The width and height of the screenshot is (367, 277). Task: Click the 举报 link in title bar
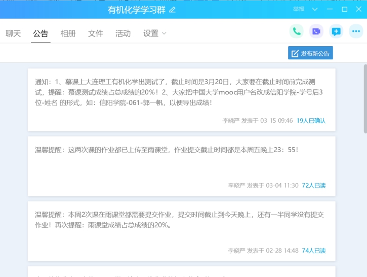point(299,9)
